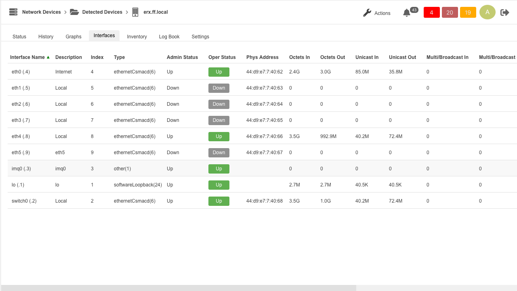The image size is (517, 291).
Task: Sort by Octets In column
Action: [299, 57]
